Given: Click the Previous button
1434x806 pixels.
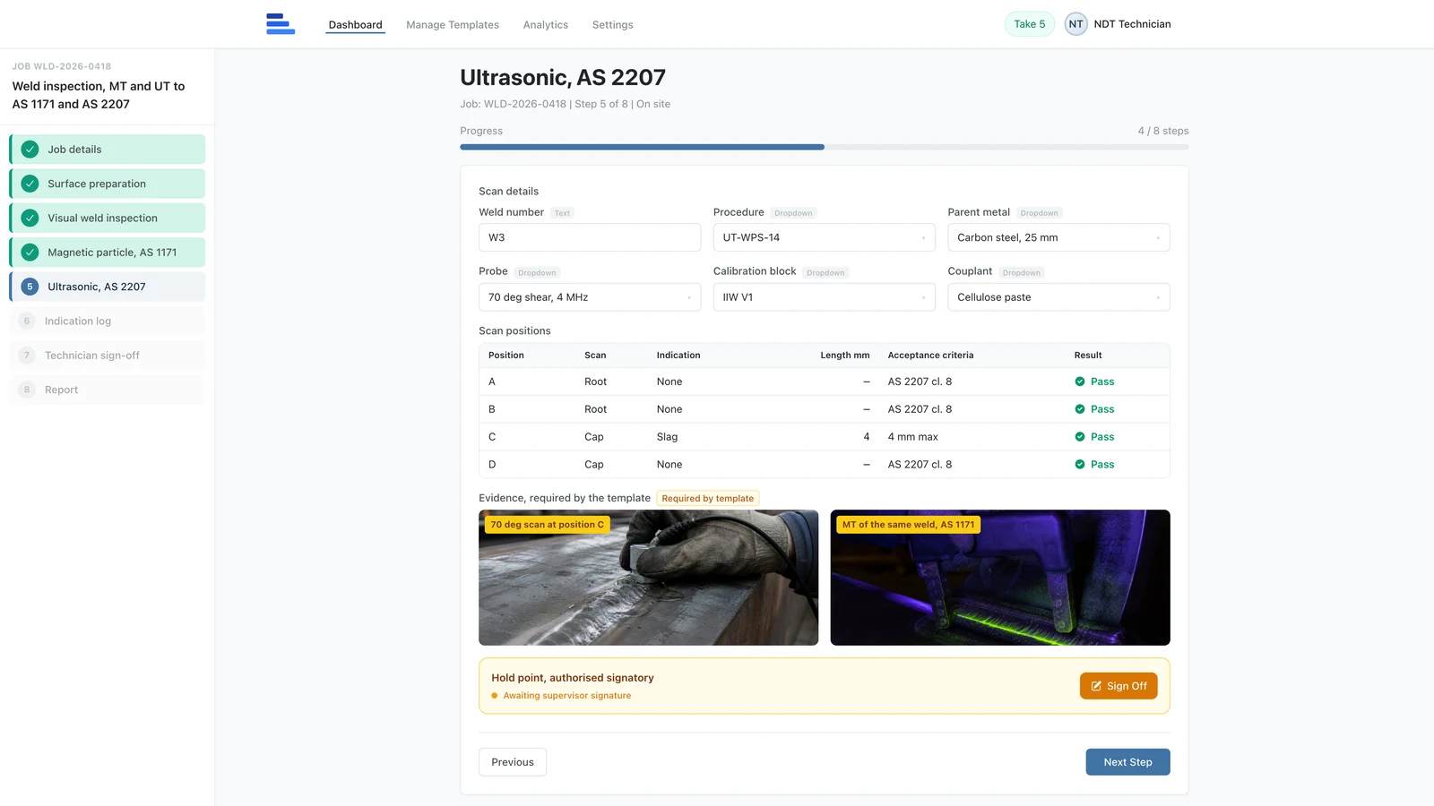Looking at the screenshot, I should [x=513, y=762].
